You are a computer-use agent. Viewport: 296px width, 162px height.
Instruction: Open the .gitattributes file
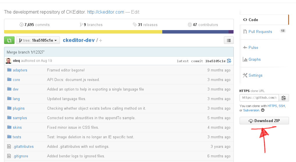(23, 147)
